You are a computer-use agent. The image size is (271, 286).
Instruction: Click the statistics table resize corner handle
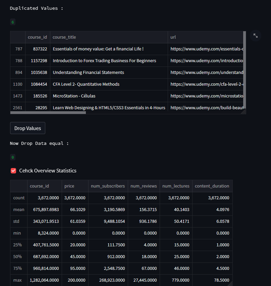[230, 284]
